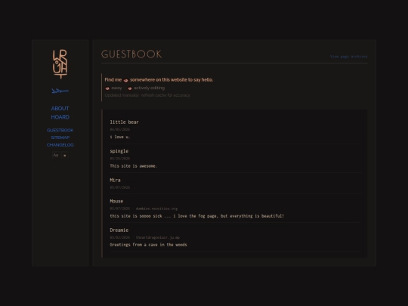Click 'Updated manually' note text

(x=147, y=95)
